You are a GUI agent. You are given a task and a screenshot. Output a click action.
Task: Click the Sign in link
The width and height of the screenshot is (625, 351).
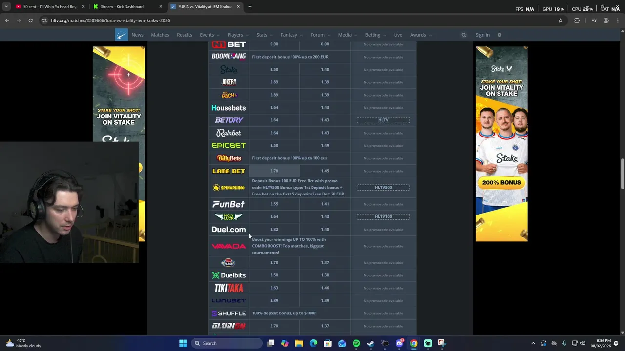tap(482, 35)
